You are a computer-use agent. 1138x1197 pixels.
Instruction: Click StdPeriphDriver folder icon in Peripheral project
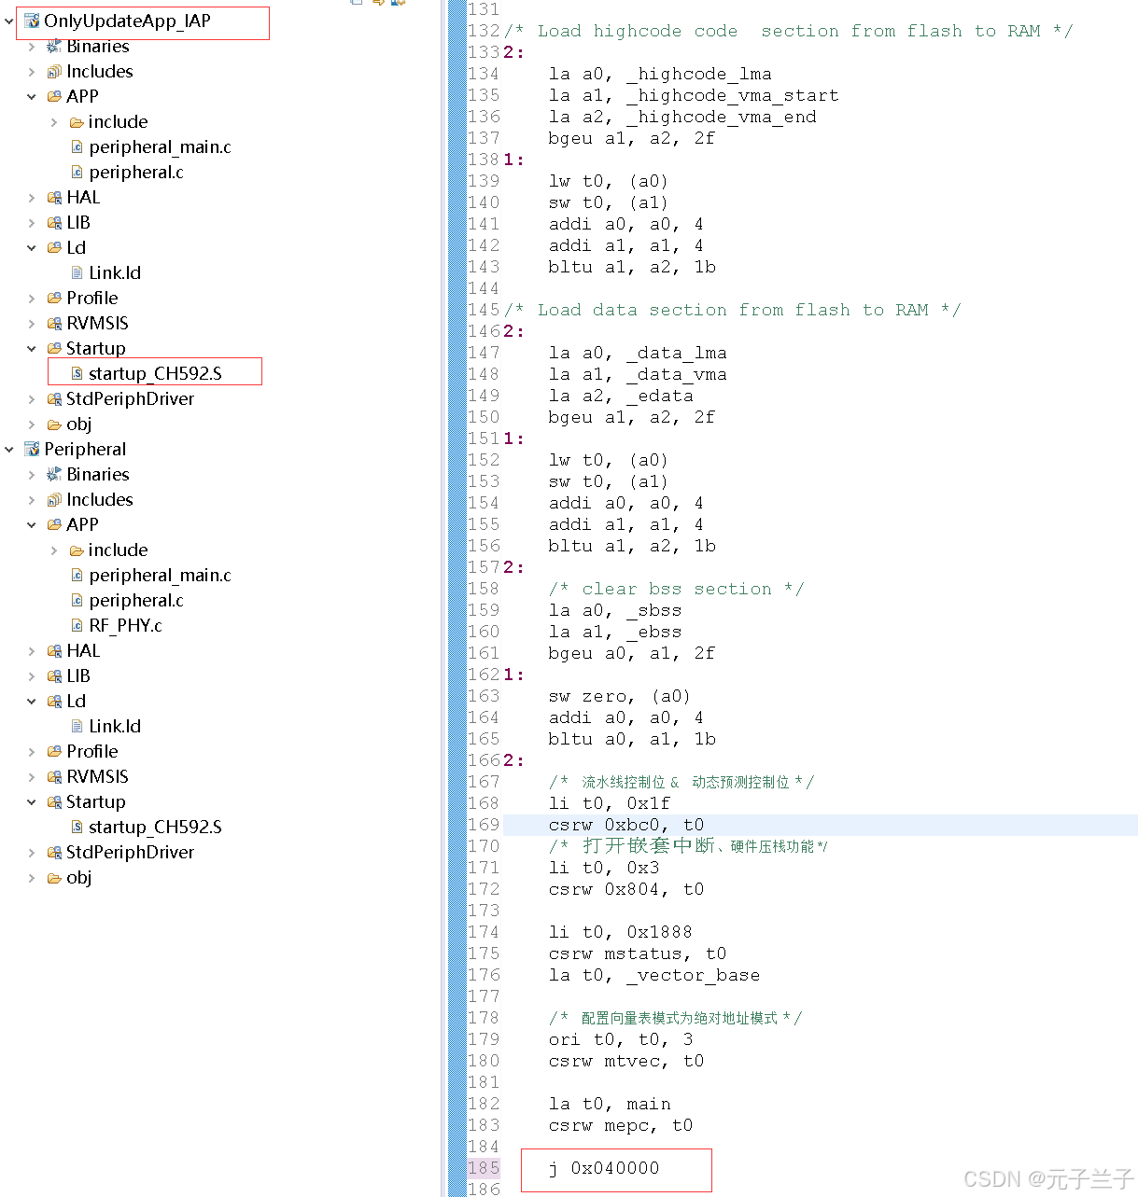pyautogui.click(x=54, y=852)
